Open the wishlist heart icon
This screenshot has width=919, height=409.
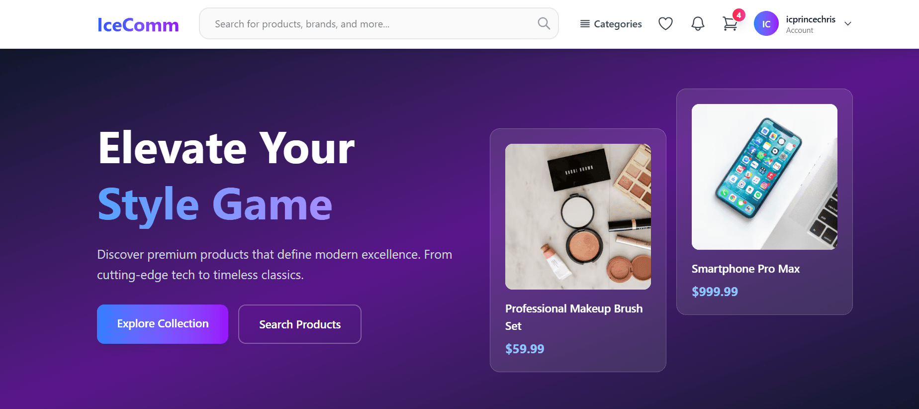(665, 23)
